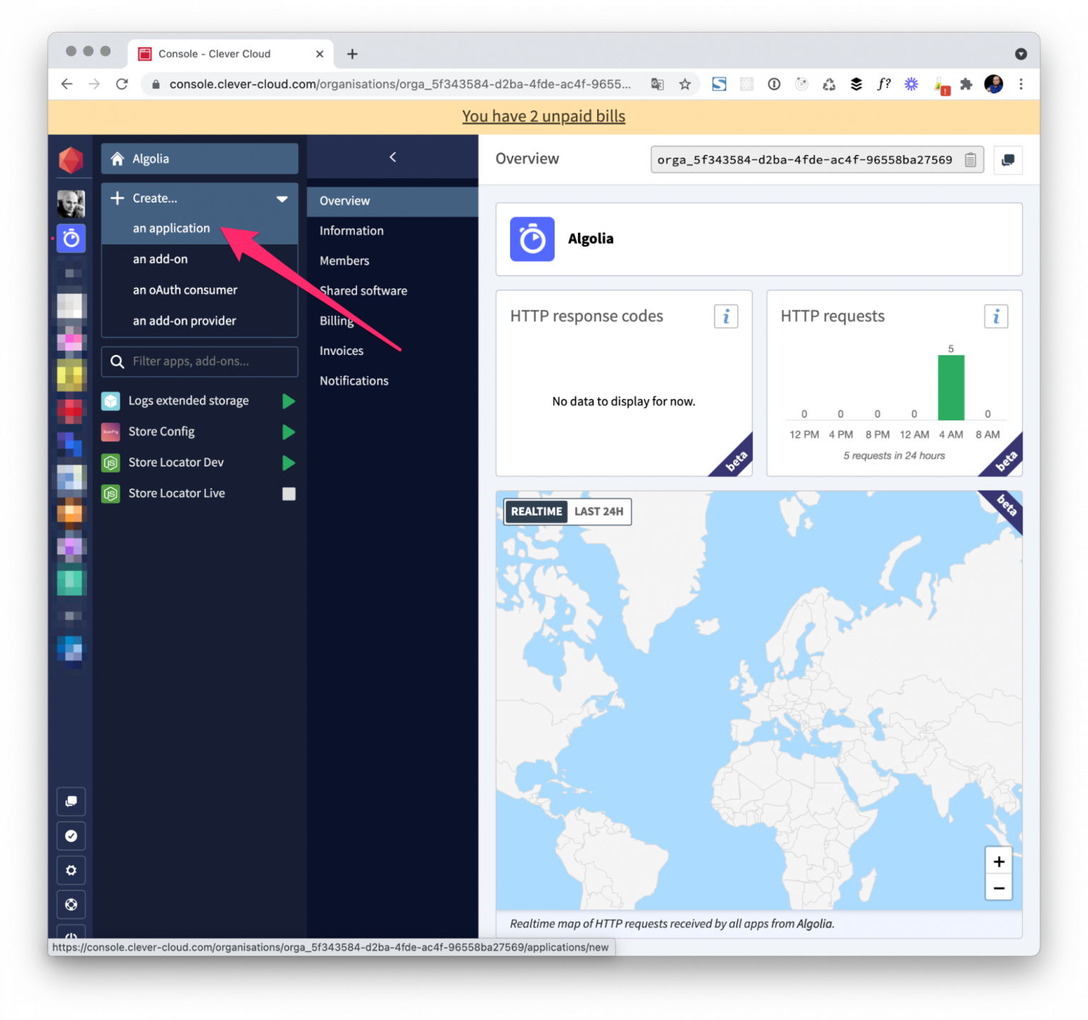This screenshot has width=1088, height=1020.
Task: Open the Chrome extensions puzzle icon
Action: (966, 84)
